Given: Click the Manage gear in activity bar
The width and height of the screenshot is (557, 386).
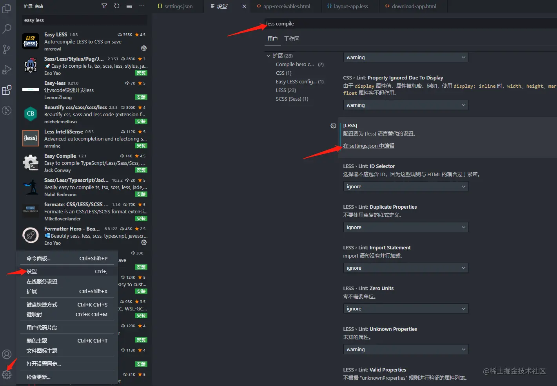Looking at the screenshot, I should click(x=7, y=375).
